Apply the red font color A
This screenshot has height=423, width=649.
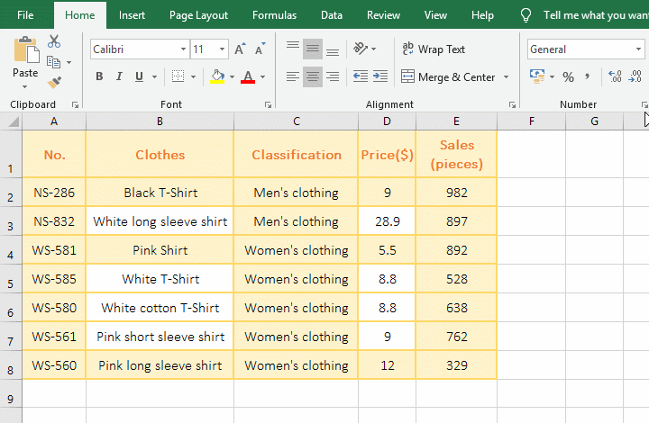coord(248,76)
